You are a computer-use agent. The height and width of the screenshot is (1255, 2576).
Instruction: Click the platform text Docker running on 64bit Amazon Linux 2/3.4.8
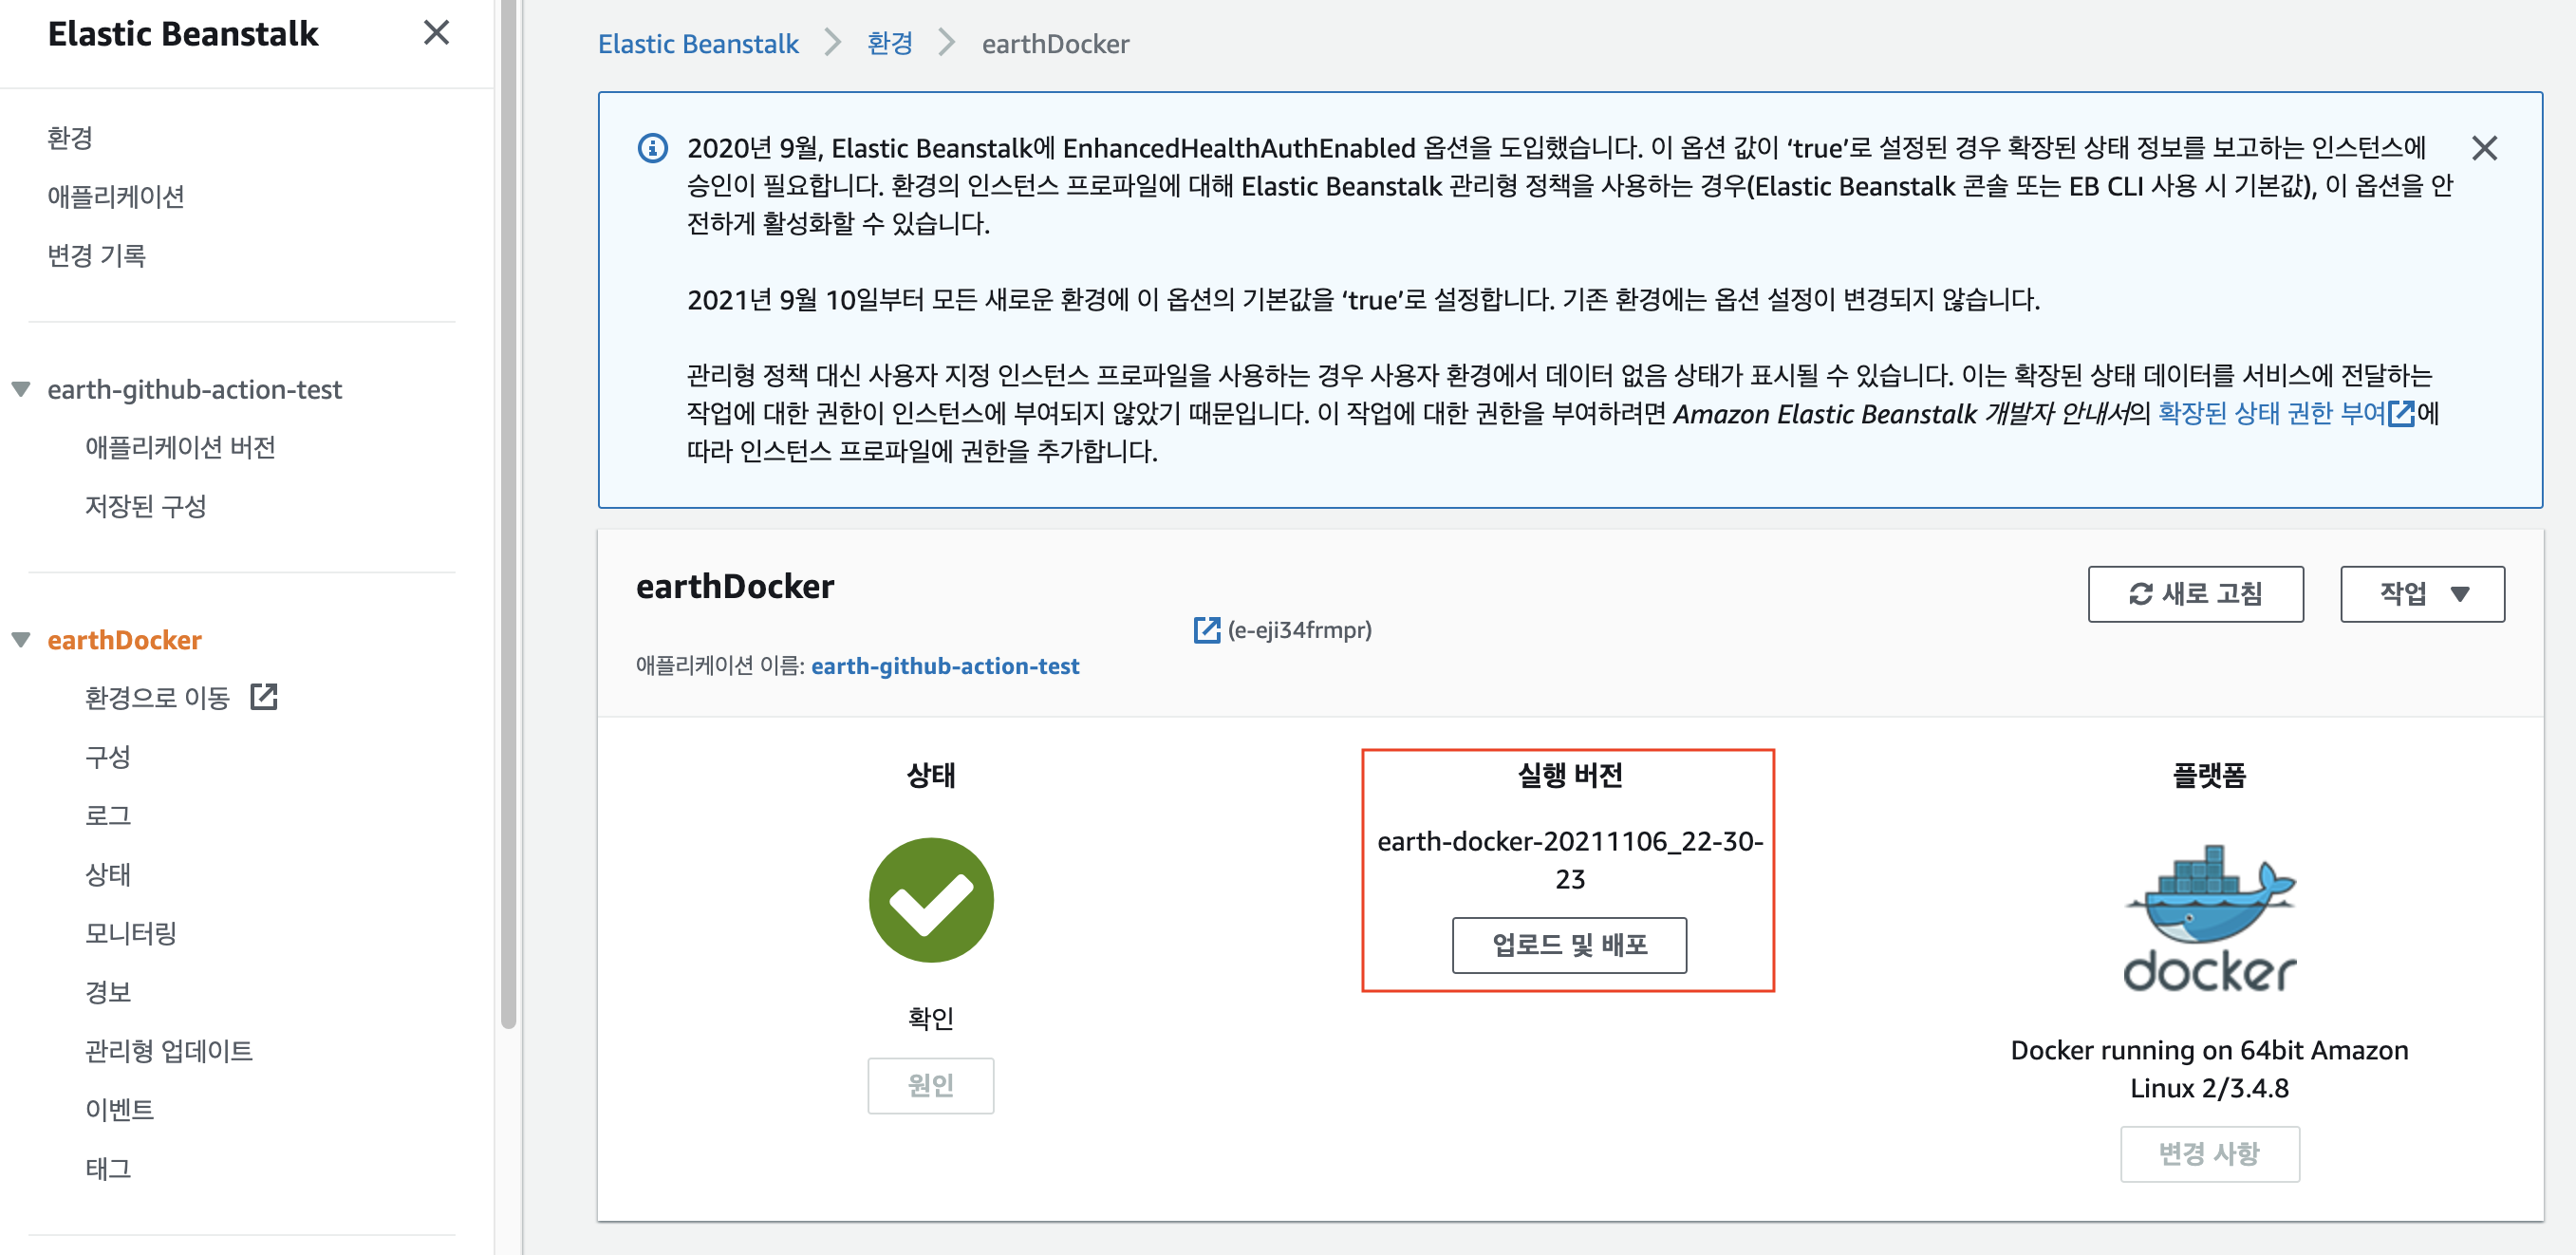pos(2209,1069)
